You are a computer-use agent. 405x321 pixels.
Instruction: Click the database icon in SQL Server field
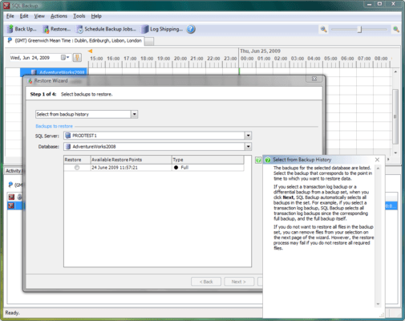68,136
